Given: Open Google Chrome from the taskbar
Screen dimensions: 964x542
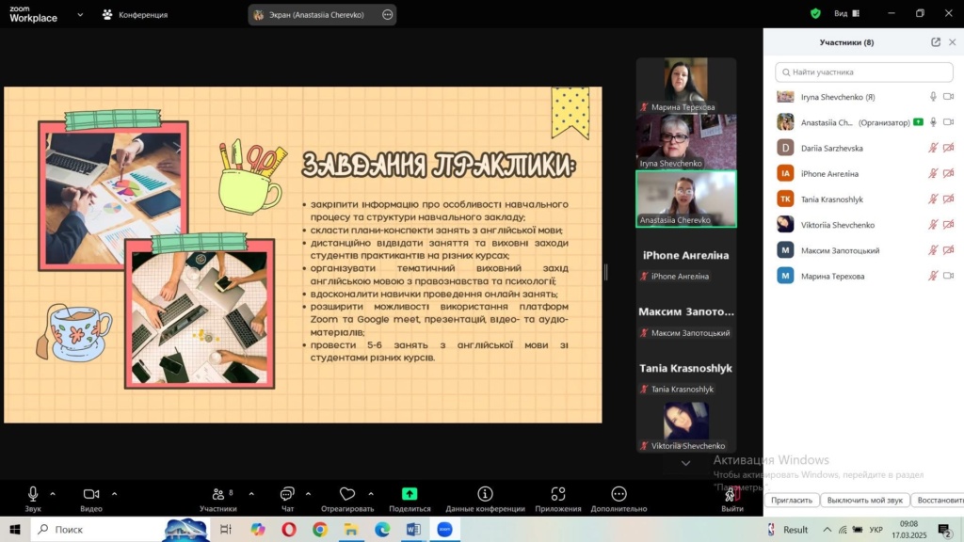Looking at the screenshot, I should click(320, 529).
